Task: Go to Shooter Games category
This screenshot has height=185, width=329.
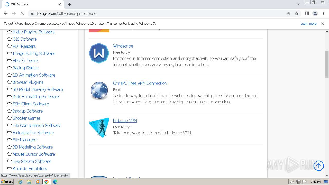Action: tap(26, 118)
